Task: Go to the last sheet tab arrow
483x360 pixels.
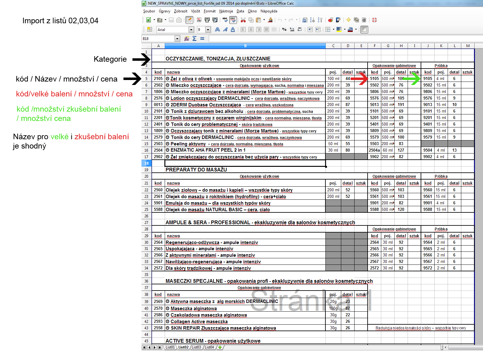Action: tap(160, 347)
